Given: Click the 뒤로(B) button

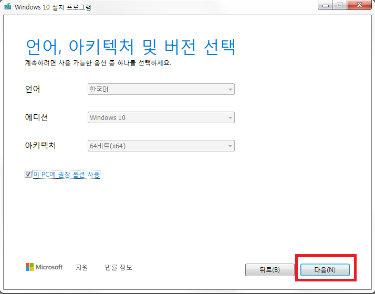Looking at the screenshot, I should pyautogui.click(x=270, y=270).
